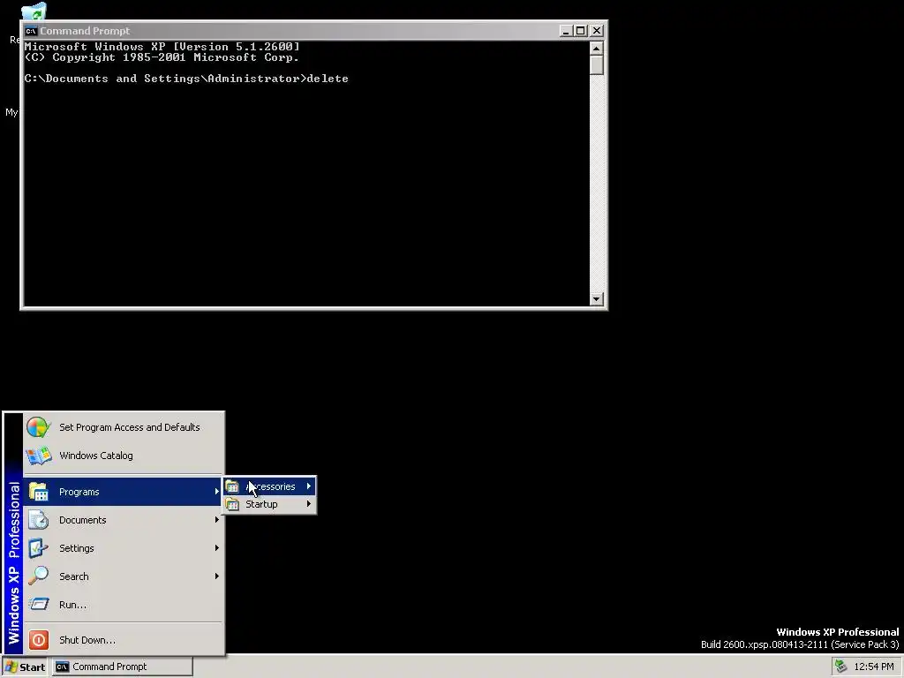Image resolution: width=904 pixels, height=678 pixels.
Task: Open the Settings submenu
Action: (124, 548)
